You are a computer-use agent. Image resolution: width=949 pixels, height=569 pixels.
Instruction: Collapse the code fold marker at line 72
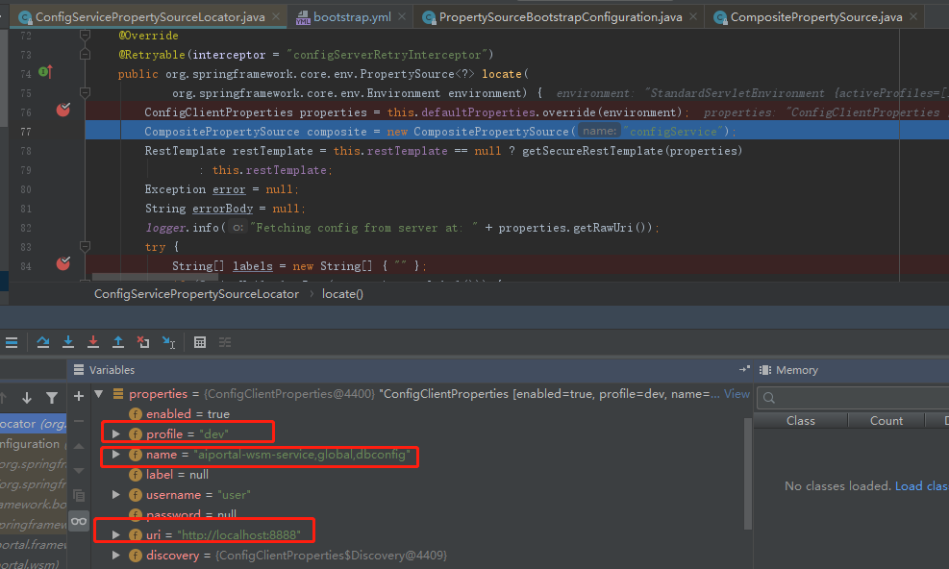(x=86, y=36)
